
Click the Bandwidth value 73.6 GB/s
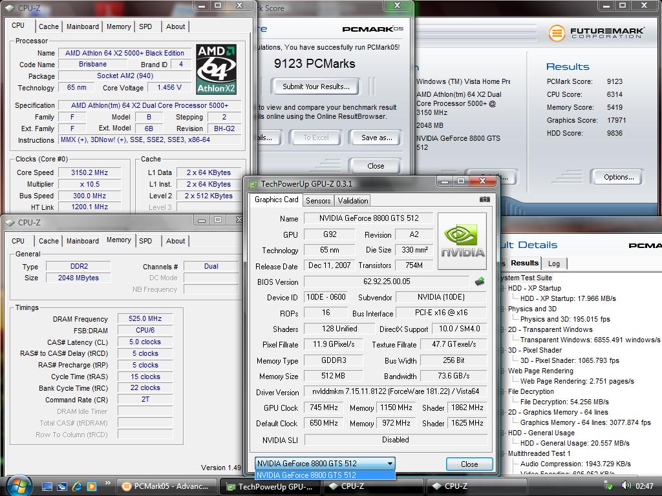pos(453,376)
